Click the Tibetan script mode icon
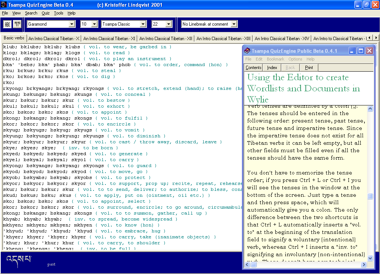 click(x=17, y=24)
